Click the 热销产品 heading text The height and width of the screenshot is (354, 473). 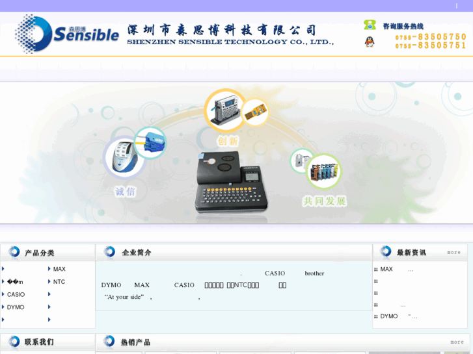point(135,342)
